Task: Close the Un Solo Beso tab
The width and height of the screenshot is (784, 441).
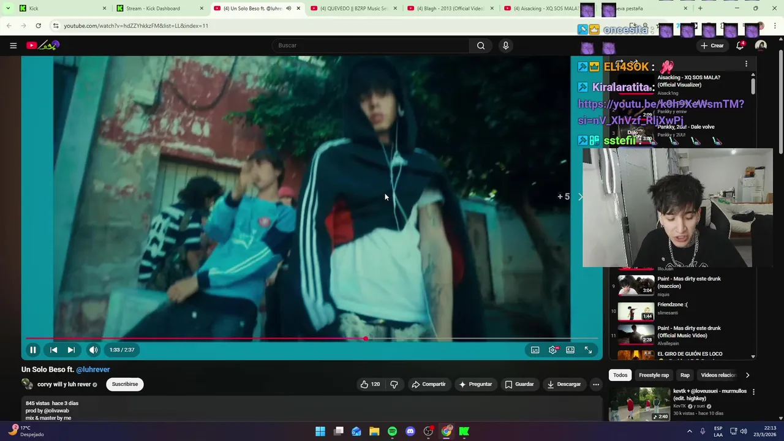Action: pos(298,8)
